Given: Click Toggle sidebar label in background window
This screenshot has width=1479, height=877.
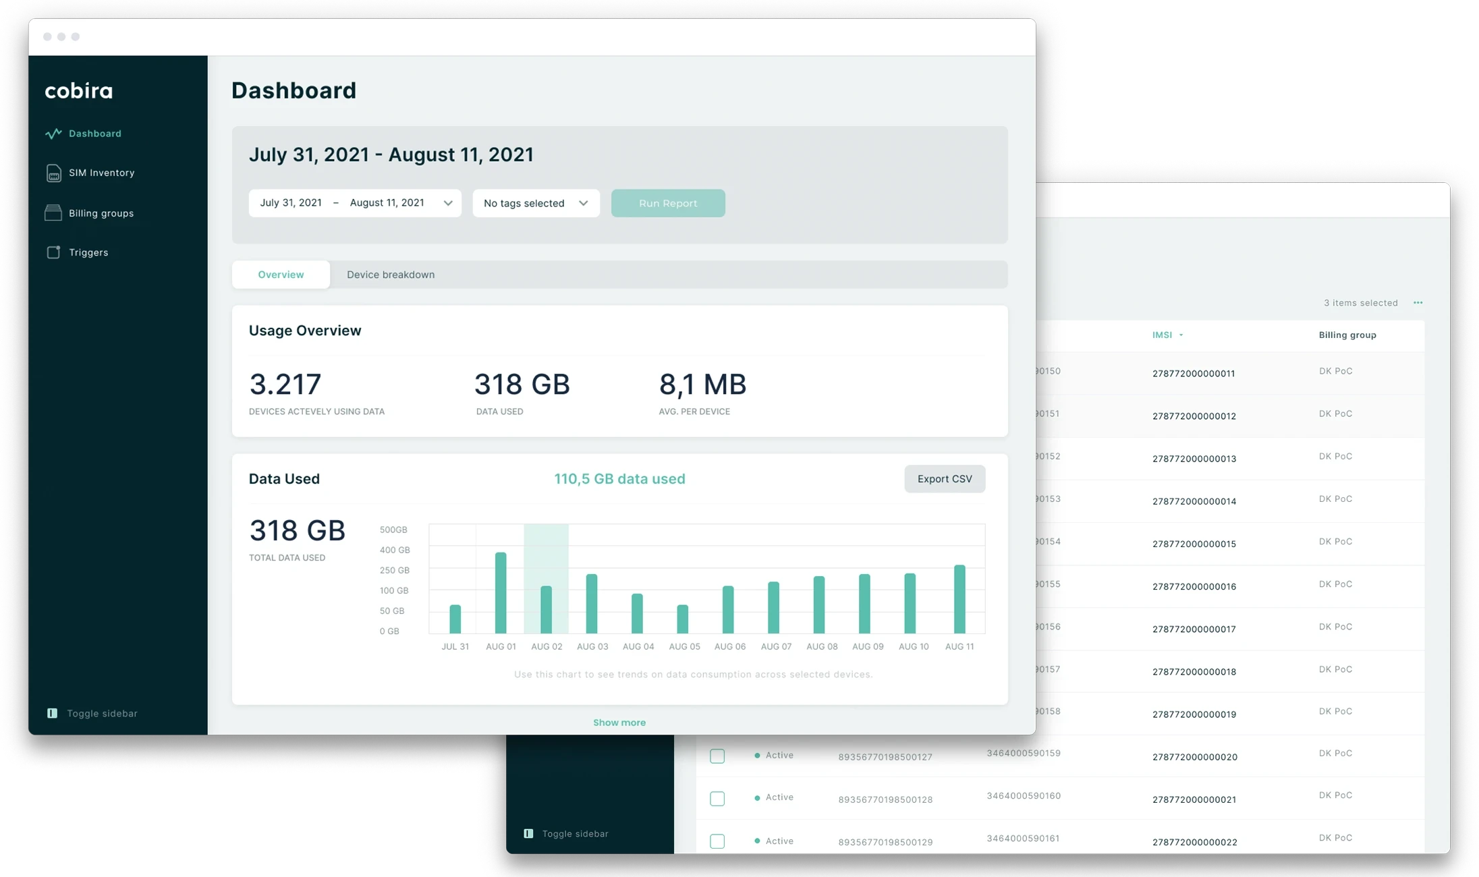Looking at the screenshot, I should (x=575, y=834).
